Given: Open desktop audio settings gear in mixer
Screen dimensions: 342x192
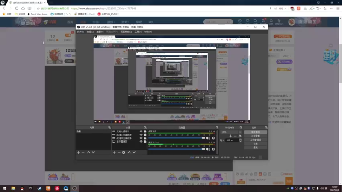Looking at the screenshot, I should pyautogui.click(x=213, y=138).
